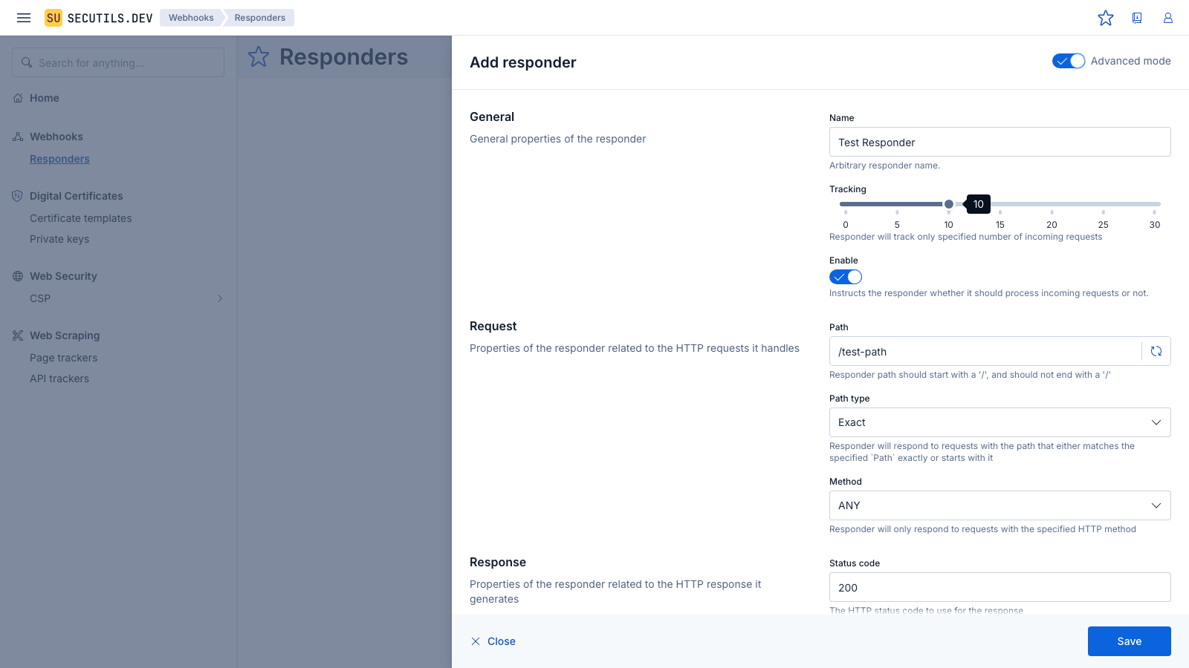This screenshot has width=1189, height=668.
Task: Click the star icon beside Responders title
Action: pos(259,57)
